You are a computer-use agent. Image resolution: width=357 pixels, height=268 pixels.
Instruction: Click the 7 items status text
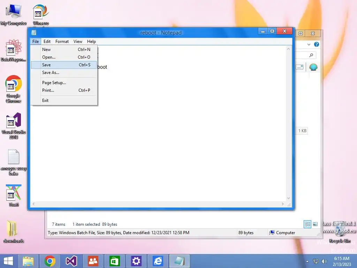[x=59, y=224]
